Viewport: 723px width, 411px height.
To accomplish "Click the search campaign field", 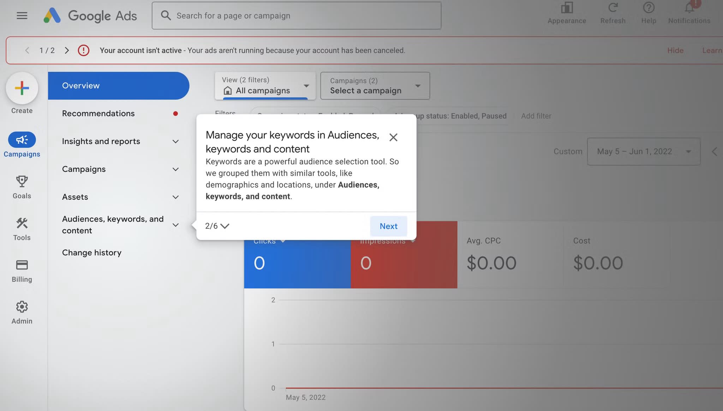I will point(297,16).
